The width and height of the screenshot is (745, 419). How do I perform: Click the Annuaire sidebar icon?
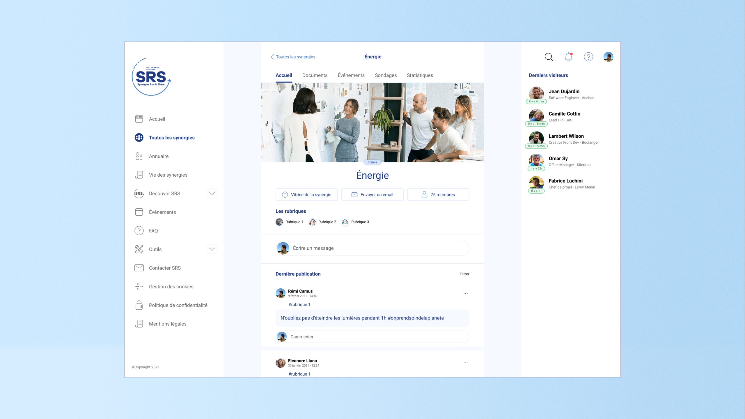click(139, 156)
